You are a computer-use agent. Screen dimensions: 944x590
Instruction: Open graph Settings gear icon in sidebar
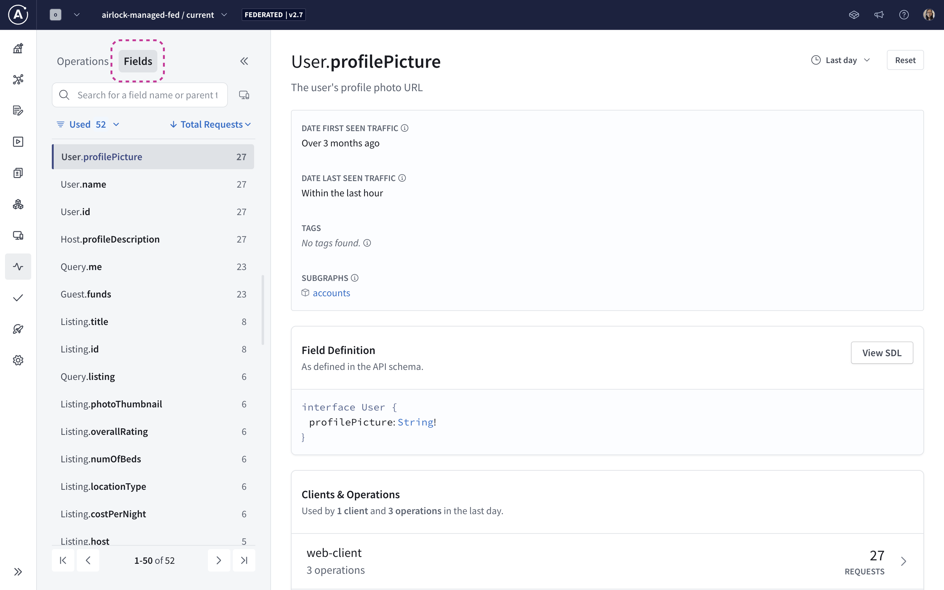point(18,360)
